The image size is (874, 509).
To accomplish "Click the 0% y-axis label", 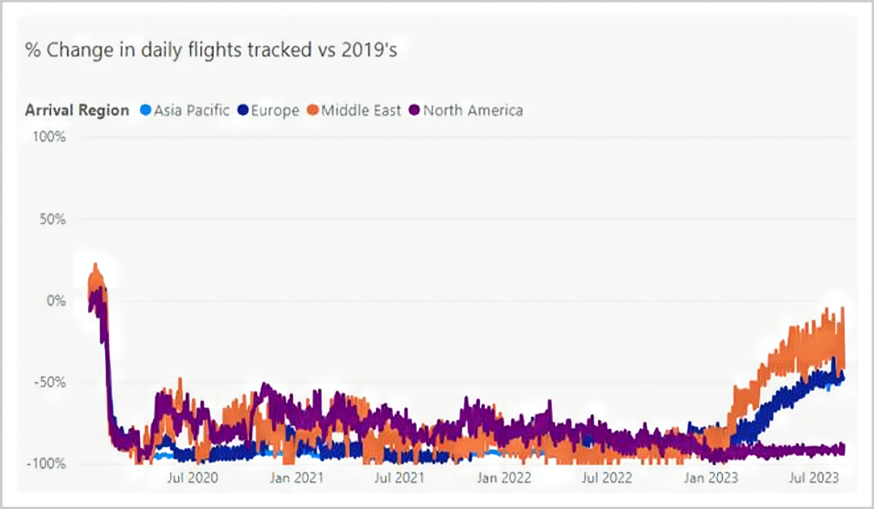I will [x=55, y=300].
